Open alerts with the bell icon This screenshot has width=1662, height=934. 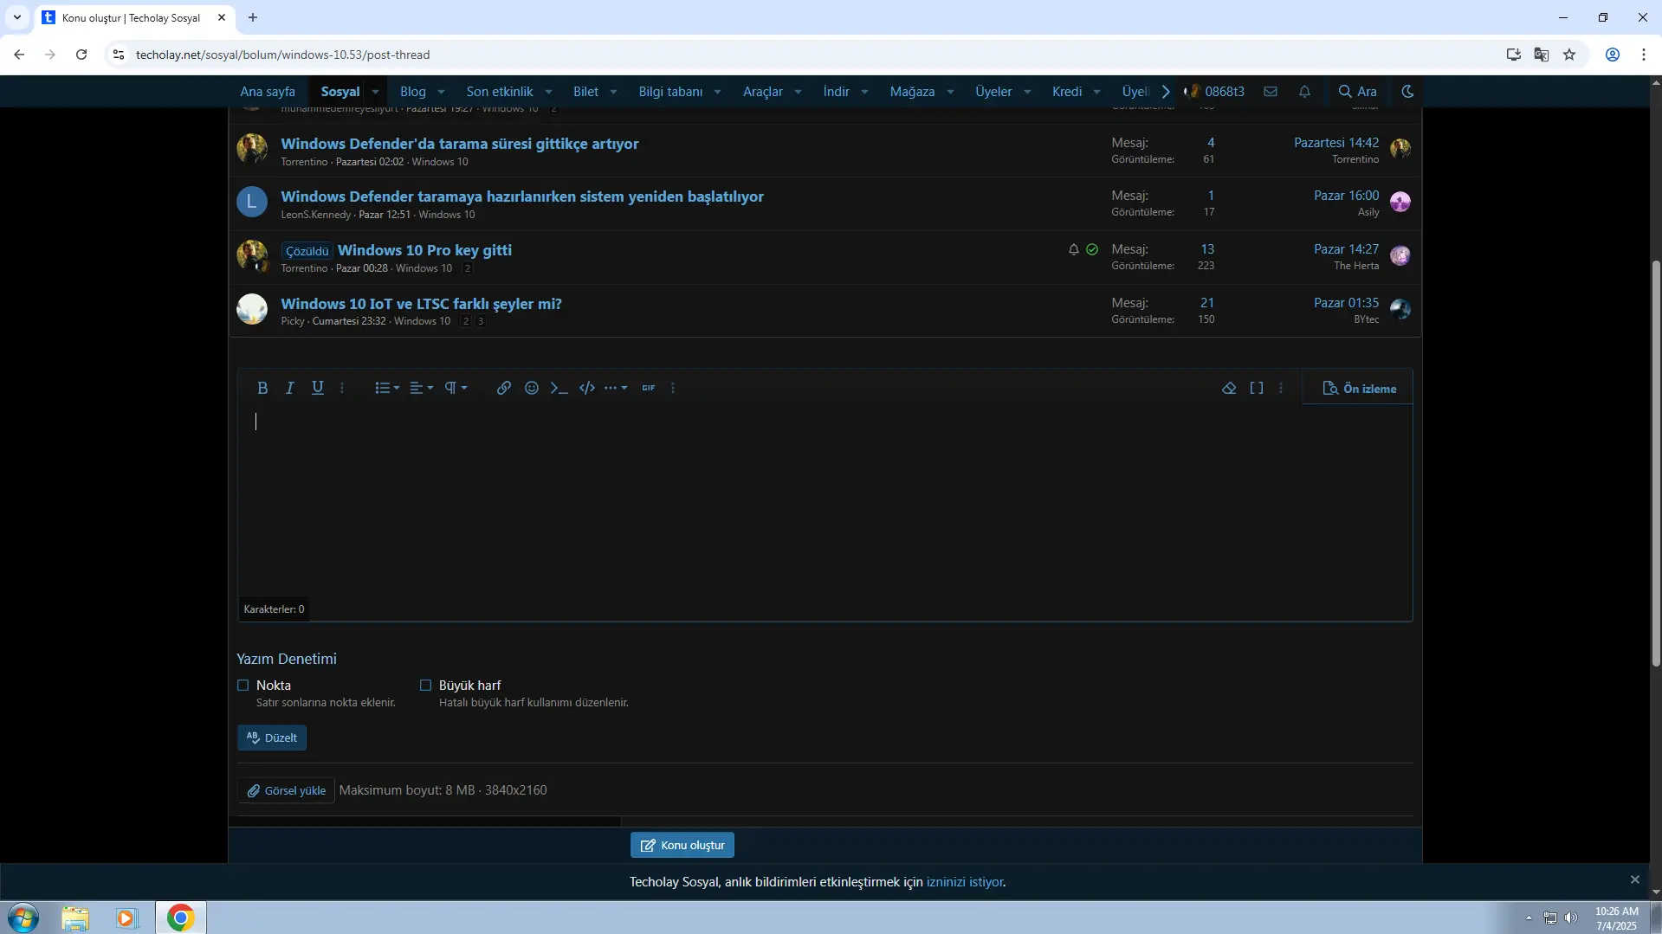click(1304, 91)
